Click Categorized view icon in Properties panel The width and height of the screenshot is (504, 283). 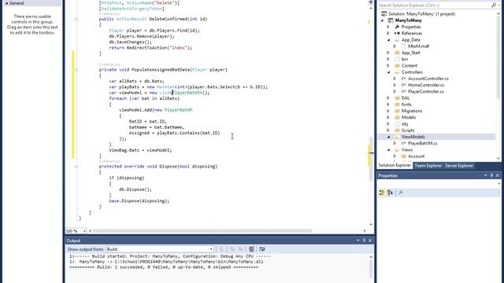(x=381, y=193)
